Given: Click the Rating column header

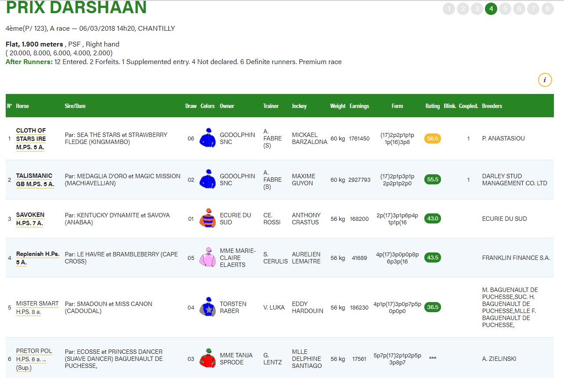Looking at the screenshot, I should point(432,106).
